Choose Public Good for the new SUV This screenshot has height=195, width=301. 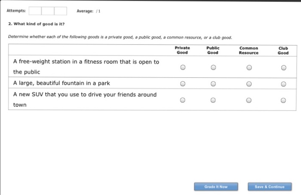(213, 101)
